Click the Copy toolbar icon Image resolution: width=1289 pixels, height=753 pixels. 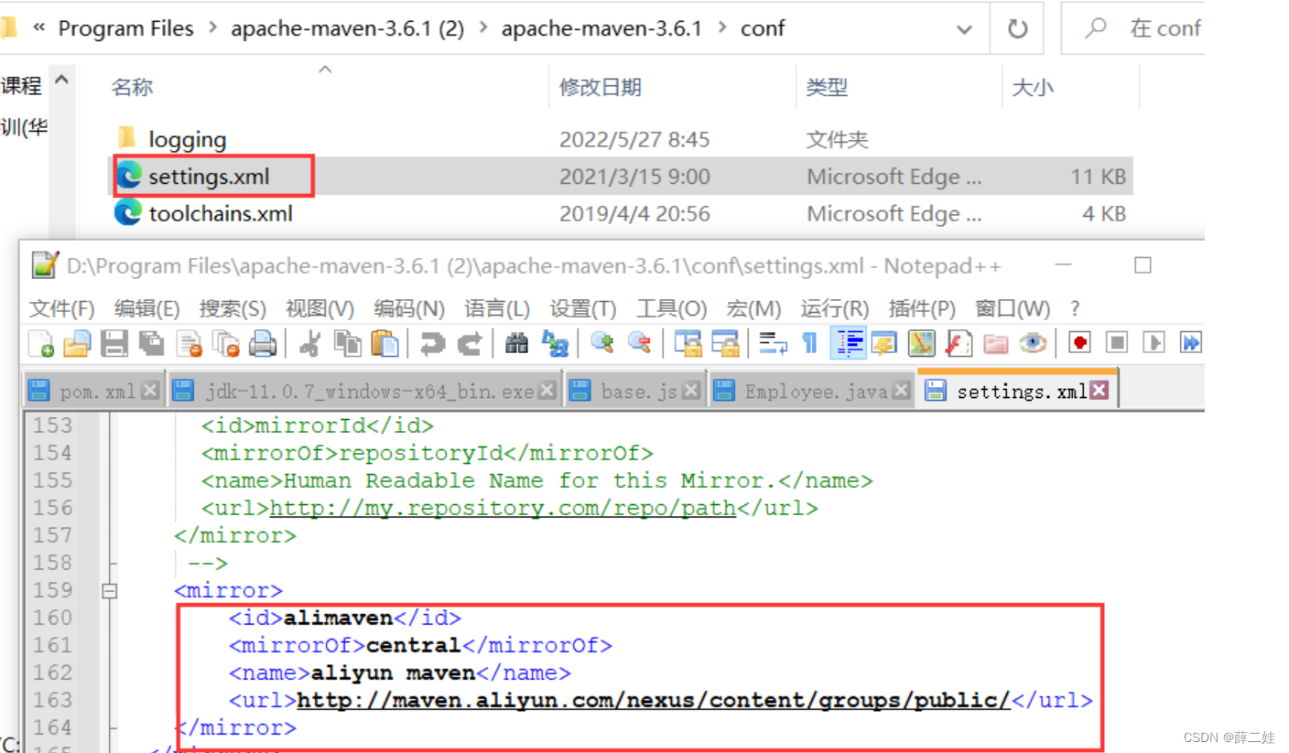(x=348, y=344)
